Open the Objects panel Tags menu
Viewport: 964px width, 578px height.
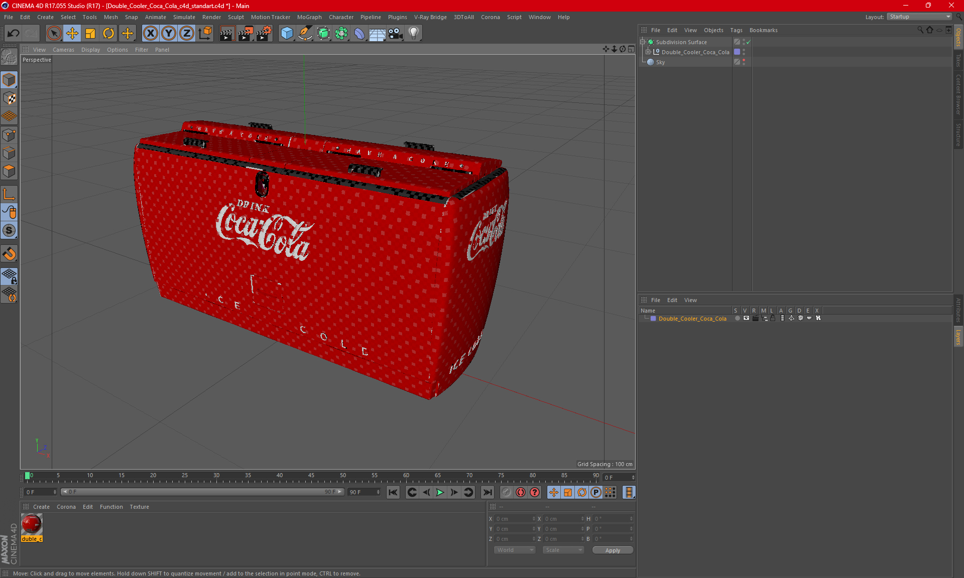[736, 30]
